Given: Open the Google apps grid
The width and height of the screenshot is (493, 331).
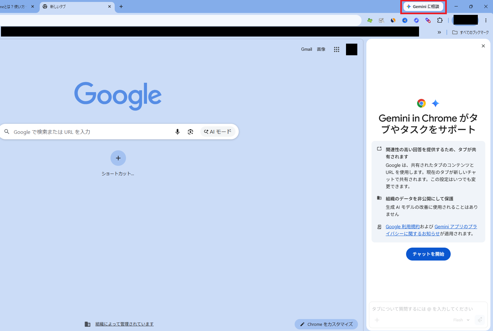Looking at the screenshot, I should coord(337,49).
